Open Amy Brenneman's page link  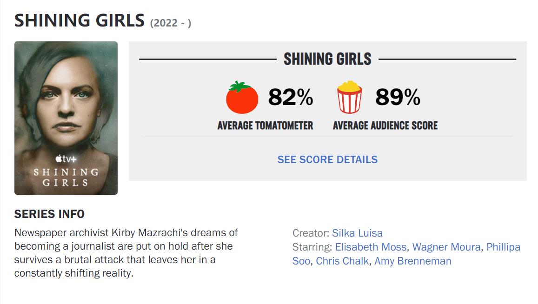coord(413,261)
